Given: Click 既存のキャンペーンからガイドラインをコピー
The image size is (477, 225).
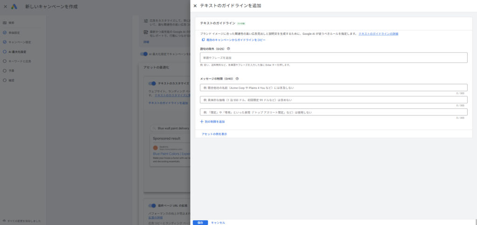Looking at the screenshot, I should coord(233,40).
